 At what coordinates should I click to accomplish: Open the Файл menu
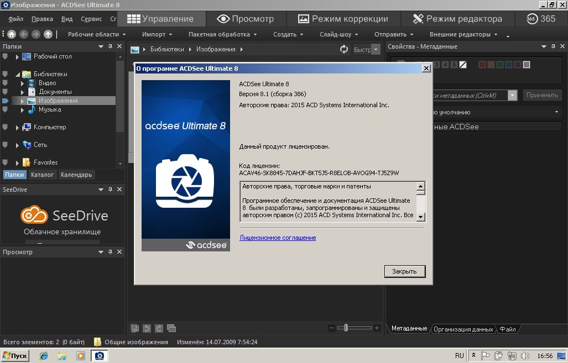15,19
